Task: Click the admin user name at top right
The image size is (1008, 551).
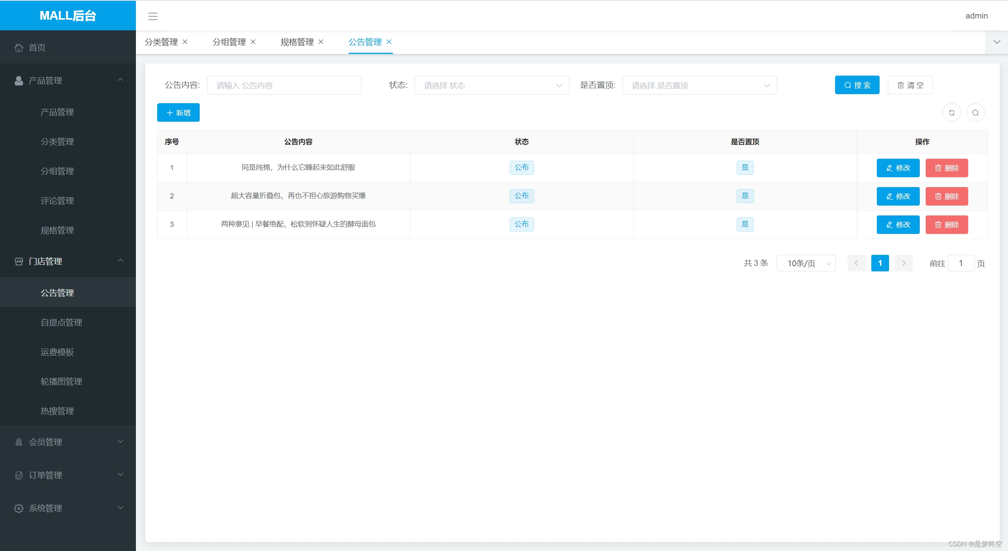Action: [x=976, y=16]
